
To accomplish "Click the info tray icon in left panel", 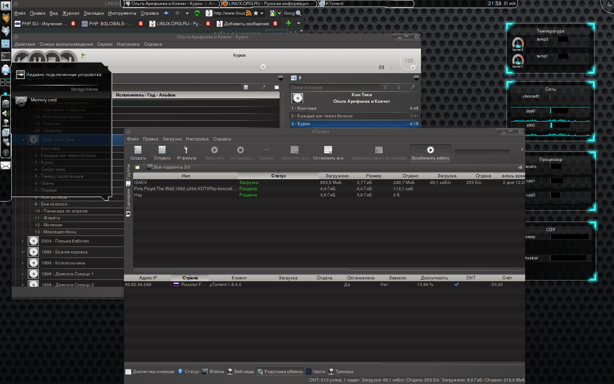I will [x=5, y=153].
